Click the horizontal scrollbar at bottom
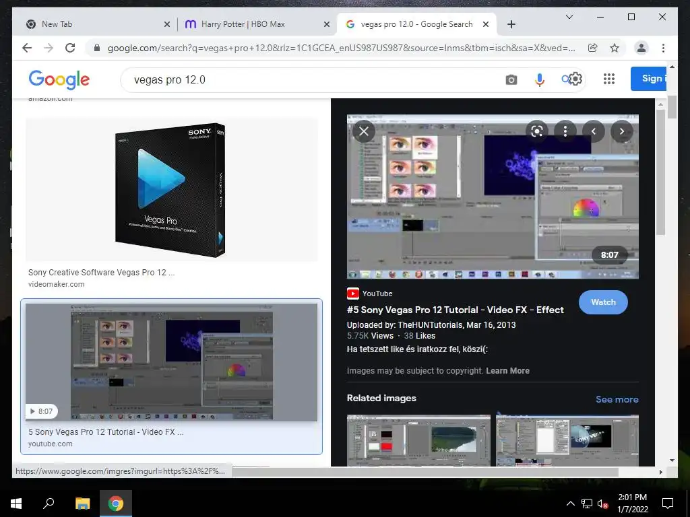Viewport: 690px width, 517px height. [x=425, y=472]
